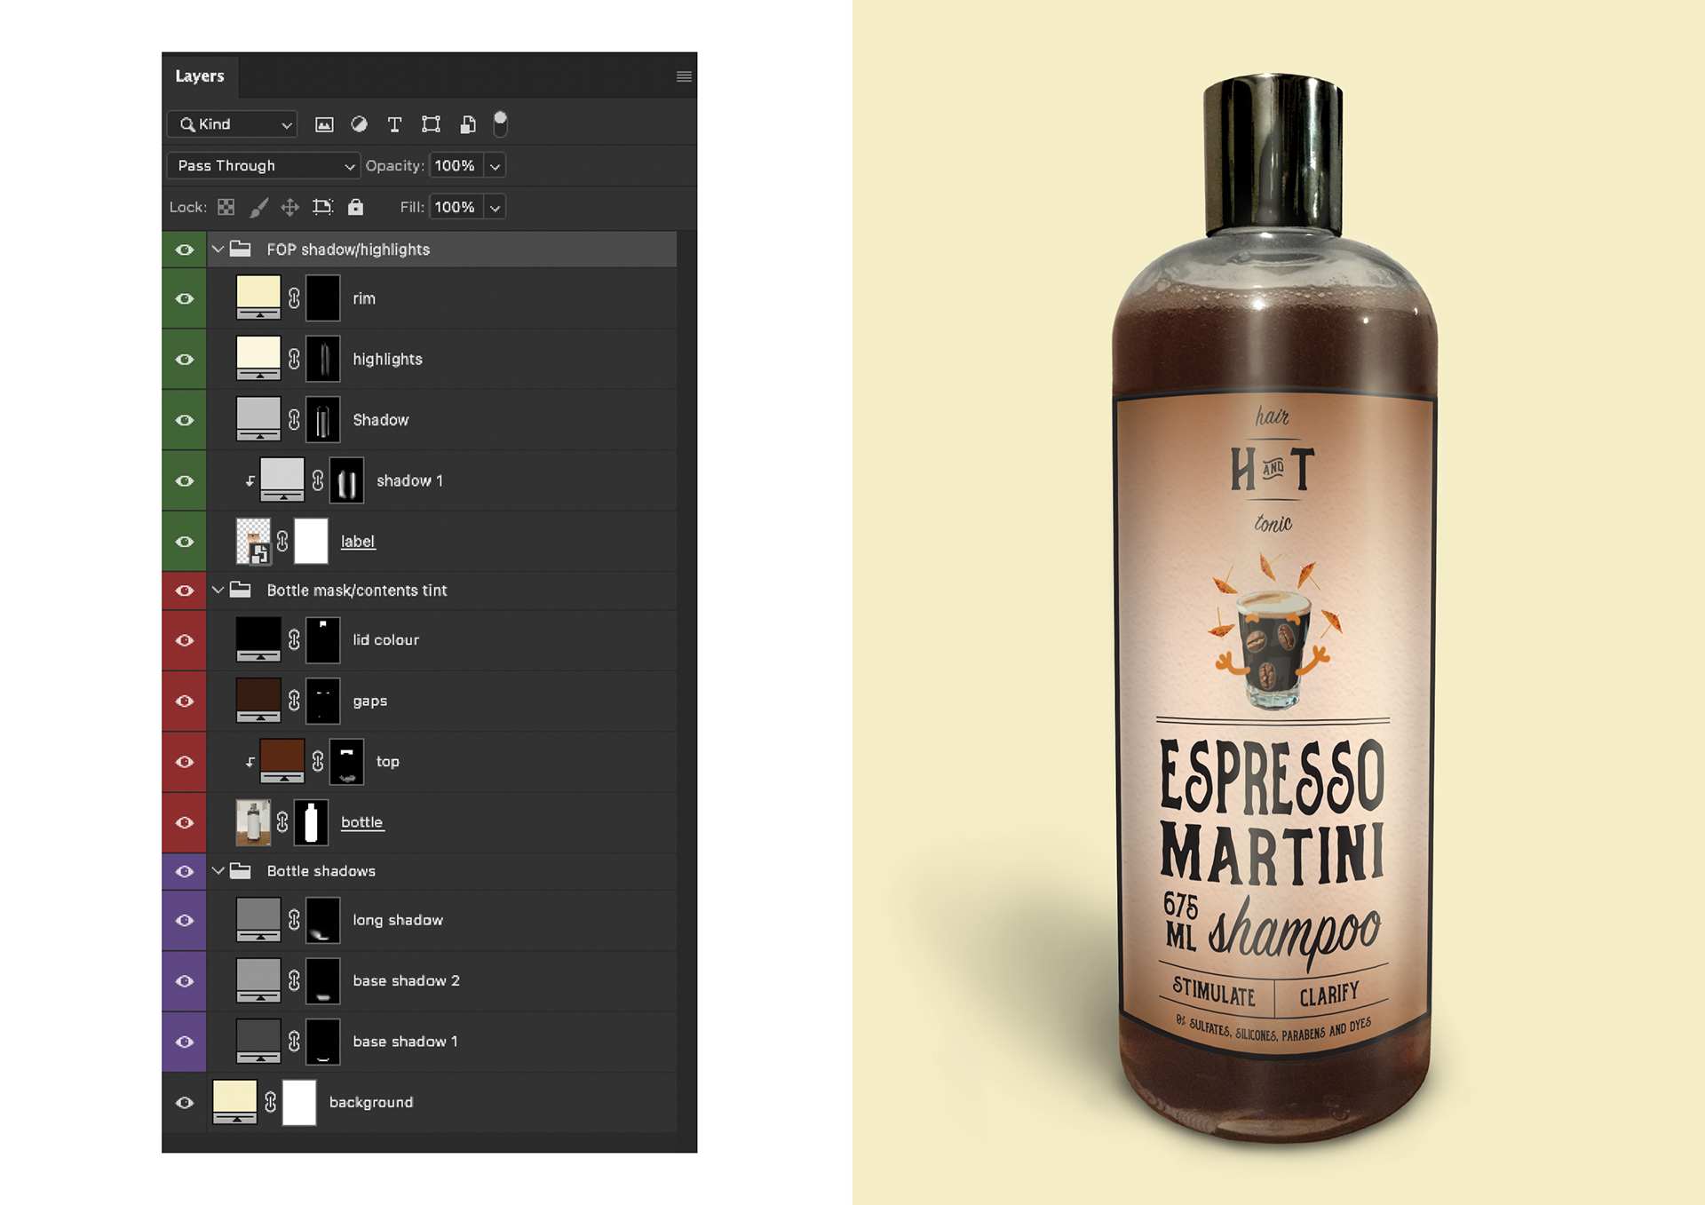Hide the Bottle mask/contents tint group
The width and height of the screenshot is (1705, 1205).
[x=185, y=591]
